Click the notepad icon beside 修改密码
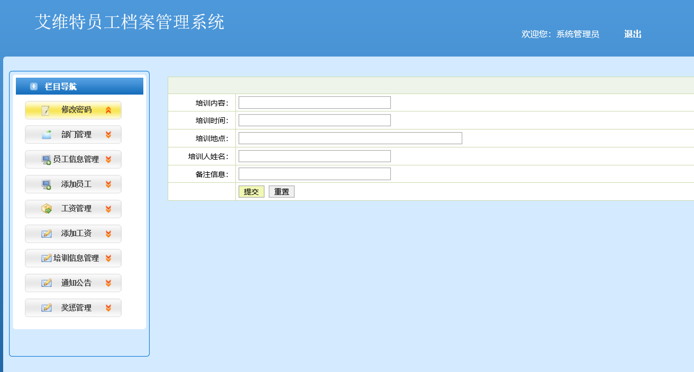 (x=46, y=110)
